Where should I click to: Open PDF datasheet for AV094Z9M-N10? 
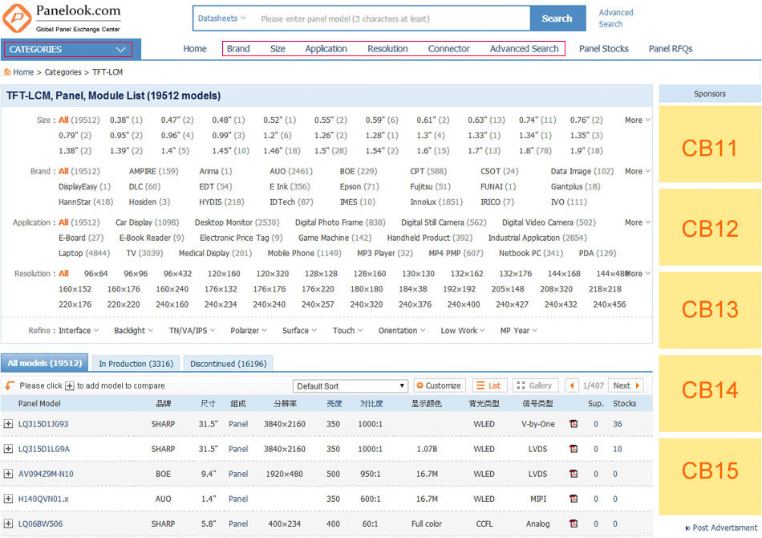pyautogui.click(x=574, y=474)
